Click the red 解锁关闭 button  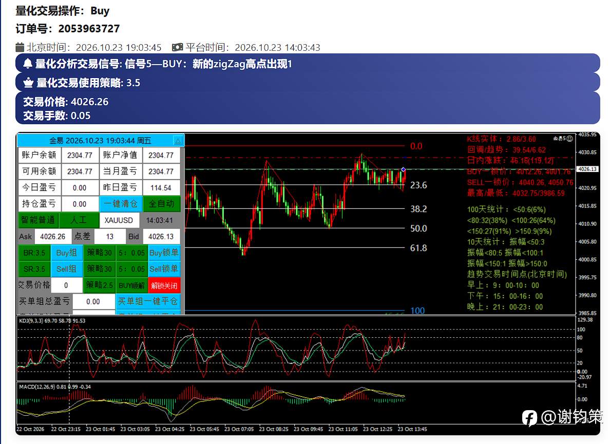click(164, 286)
